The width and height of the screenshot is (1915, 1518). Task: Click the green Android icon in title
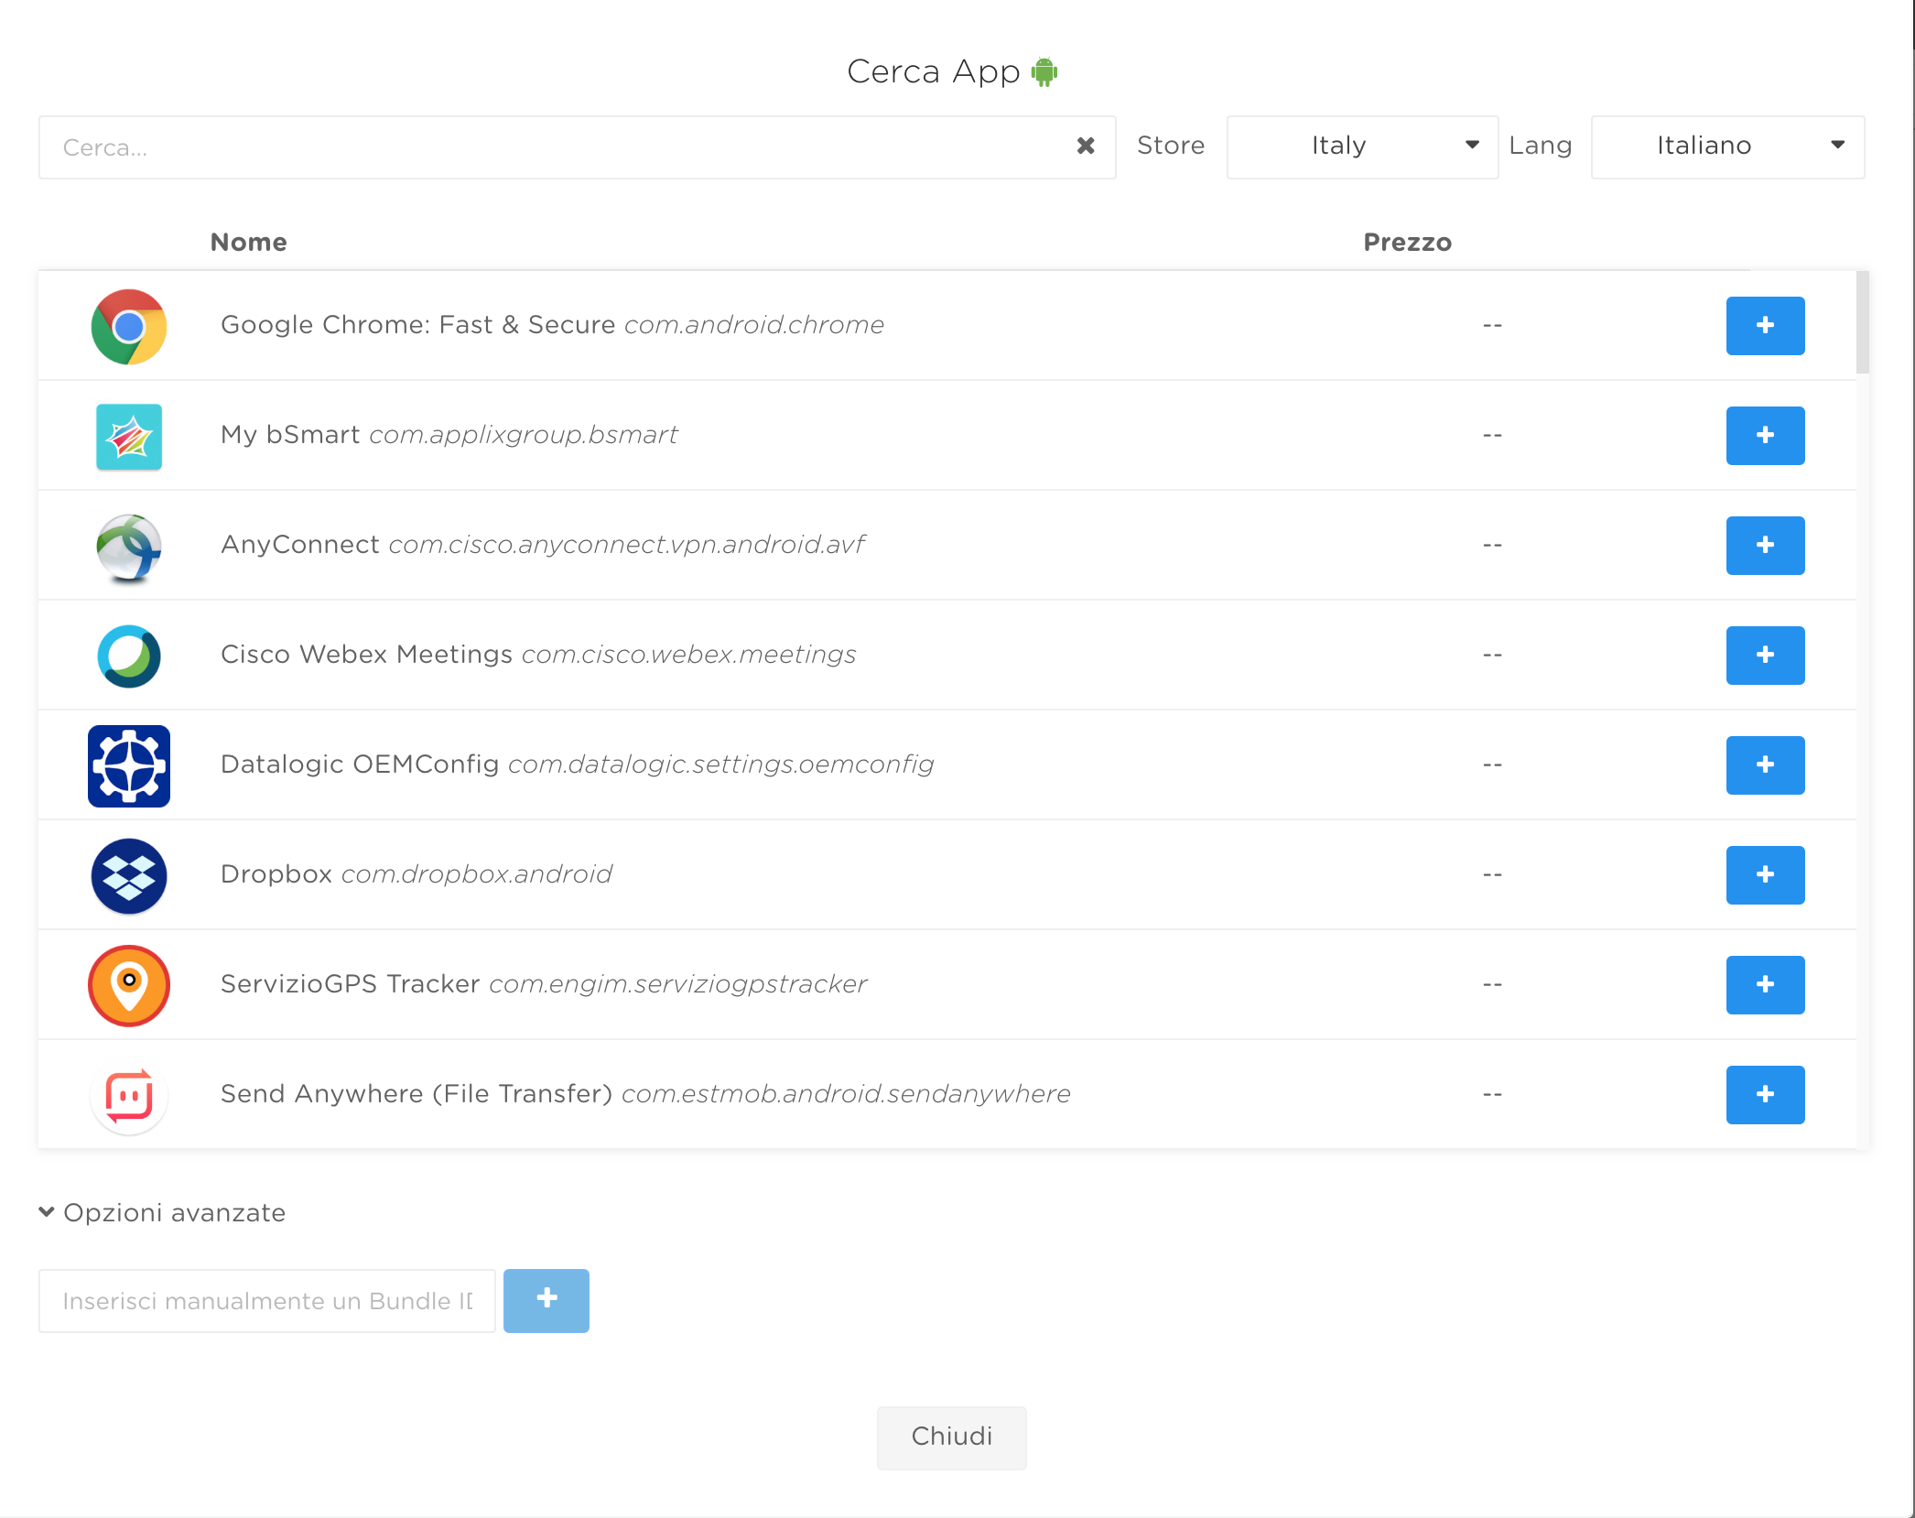(x=1044, y=71)
